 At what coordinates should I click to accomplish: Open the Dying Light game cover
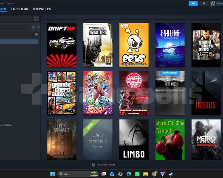coord(98,45)
